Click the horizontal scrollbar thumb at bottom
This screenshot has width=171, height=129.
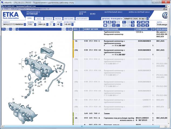(82, 126)
